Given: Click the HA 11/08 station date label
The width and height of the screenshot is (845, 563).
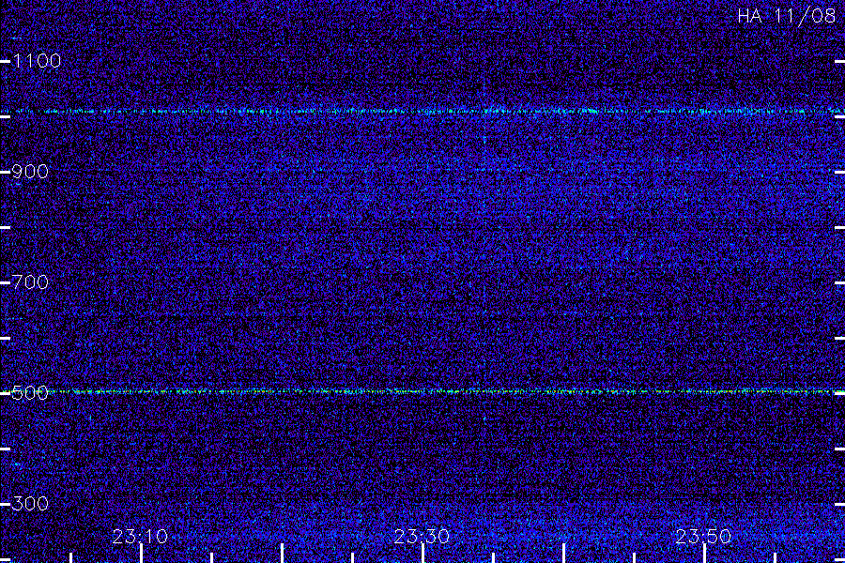Looking at the screenshot, I should (x=786, y=16).
